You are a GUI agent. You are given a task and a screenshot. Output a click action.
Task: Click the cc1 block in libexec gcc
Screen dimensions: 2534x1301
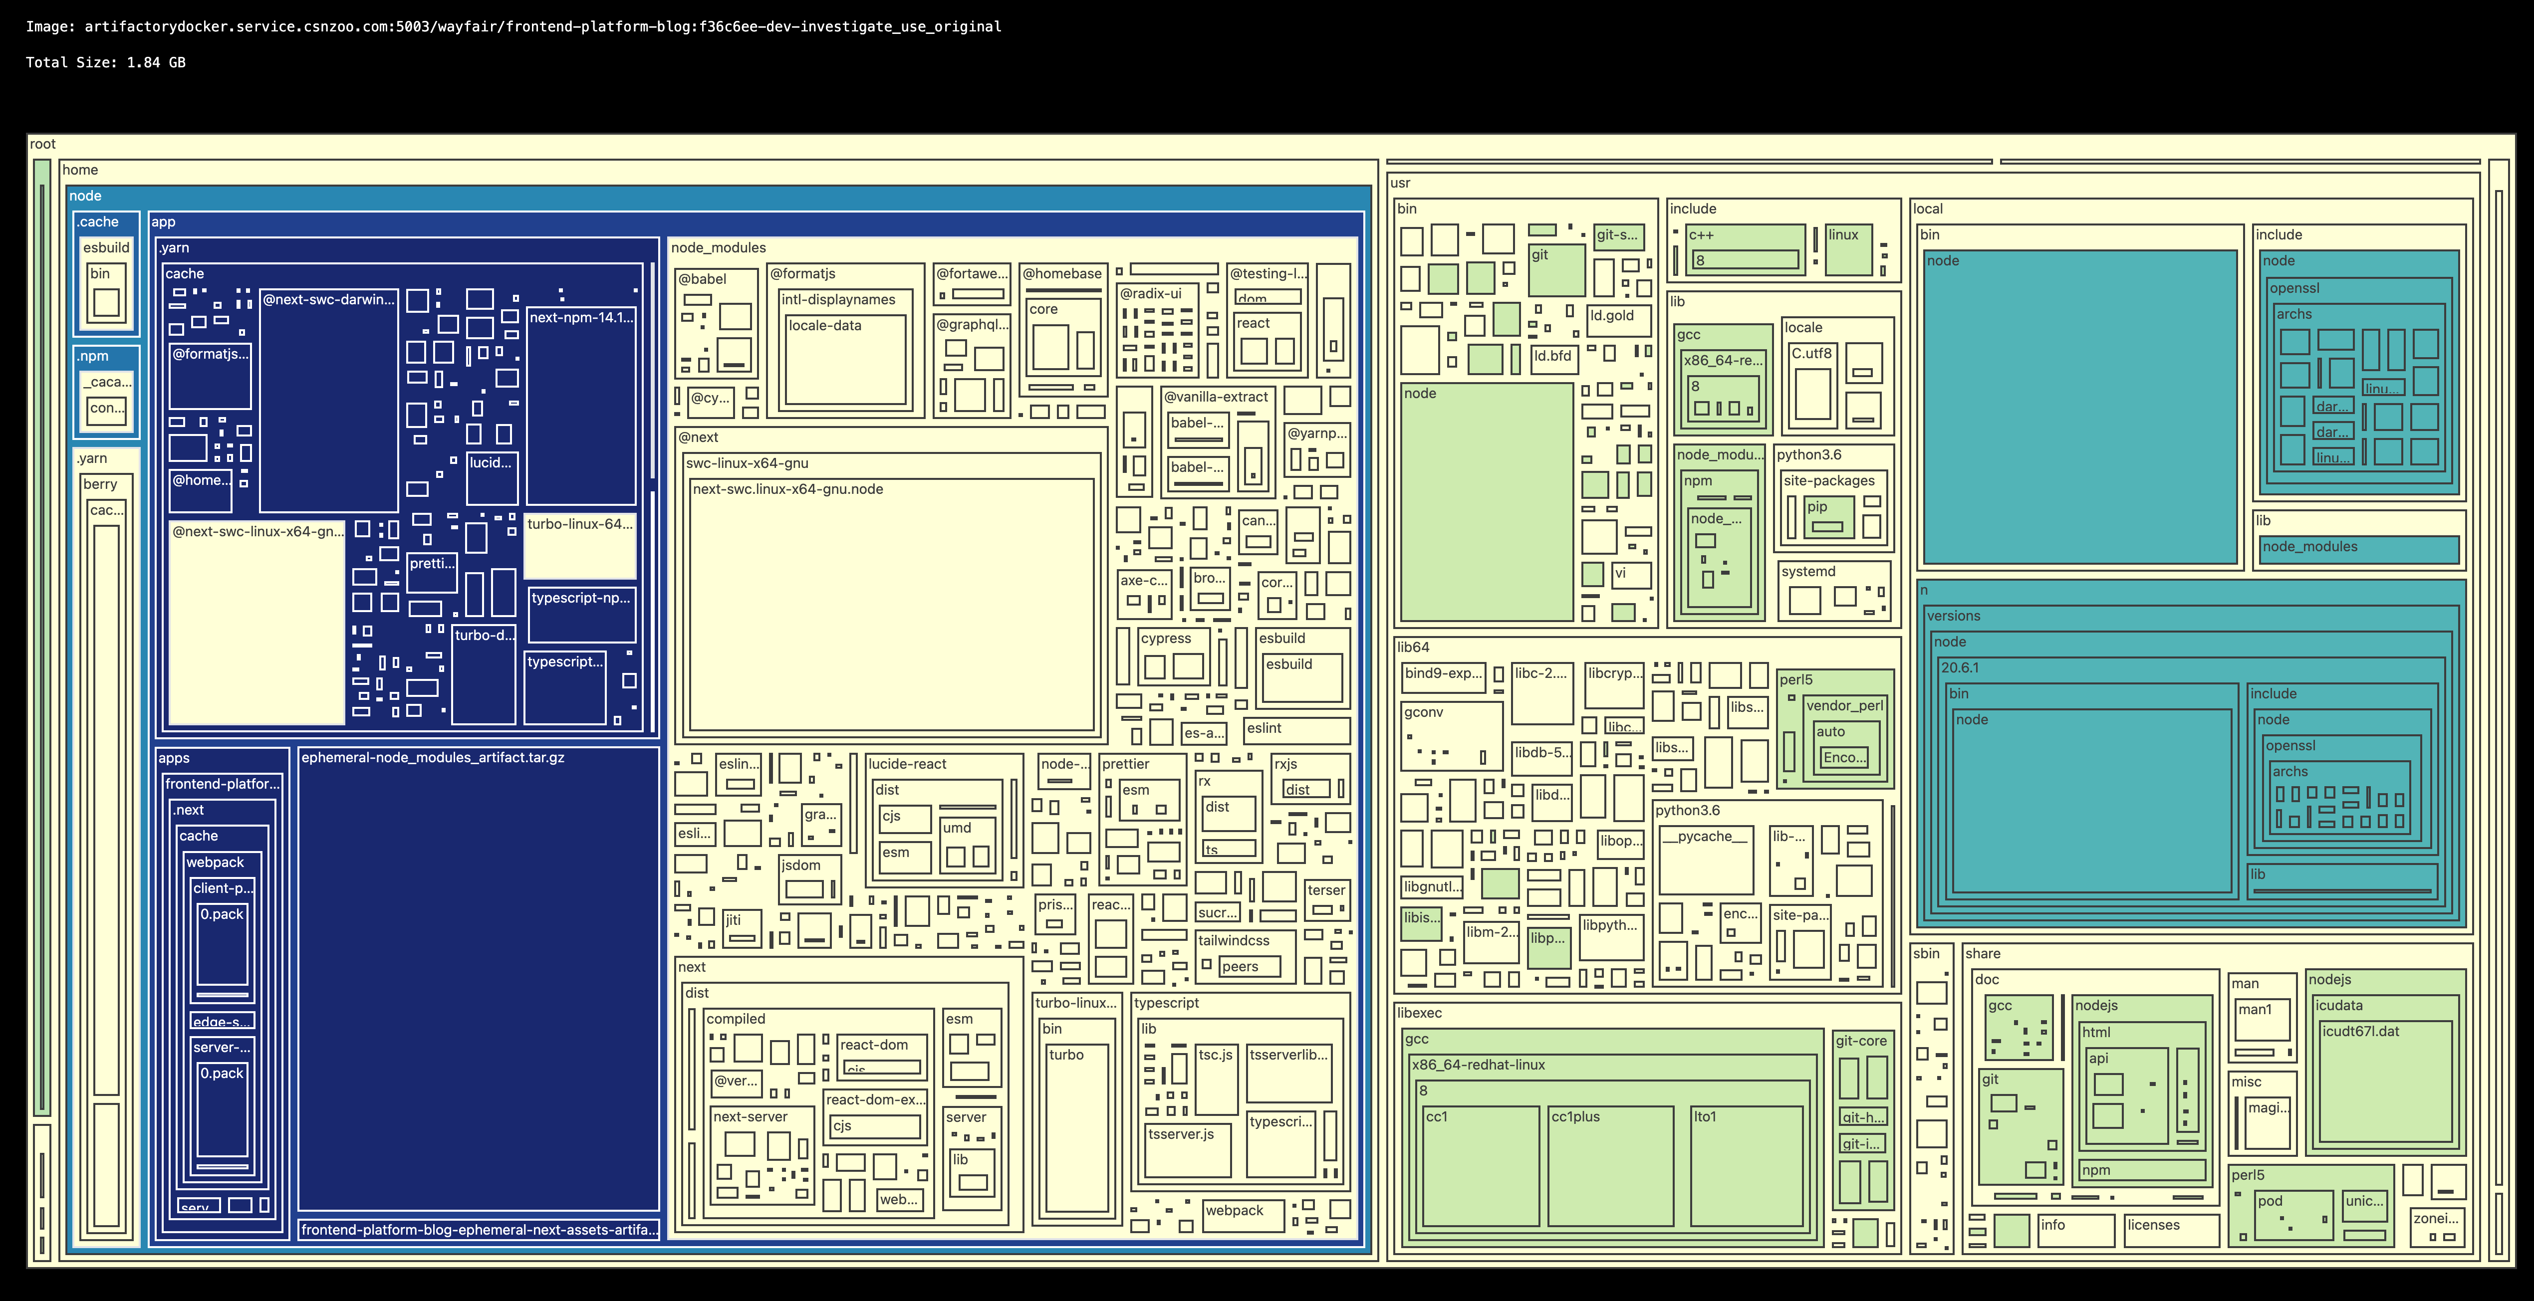(x=1481, y=1166)
